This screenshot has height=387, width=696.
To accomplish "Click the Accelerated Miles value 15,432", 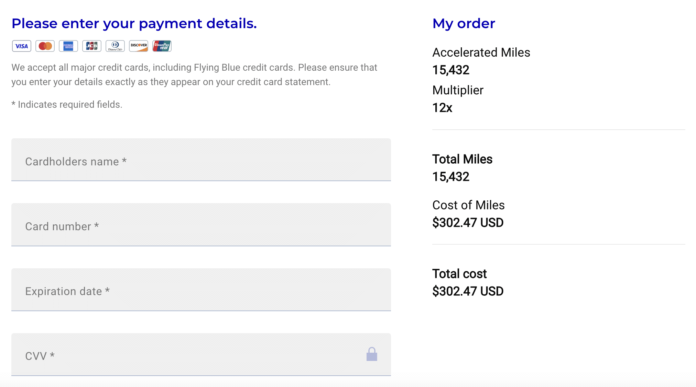I will pos(451,70).
